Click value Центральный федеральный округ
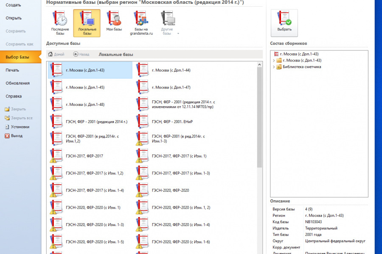 (335, 241)
